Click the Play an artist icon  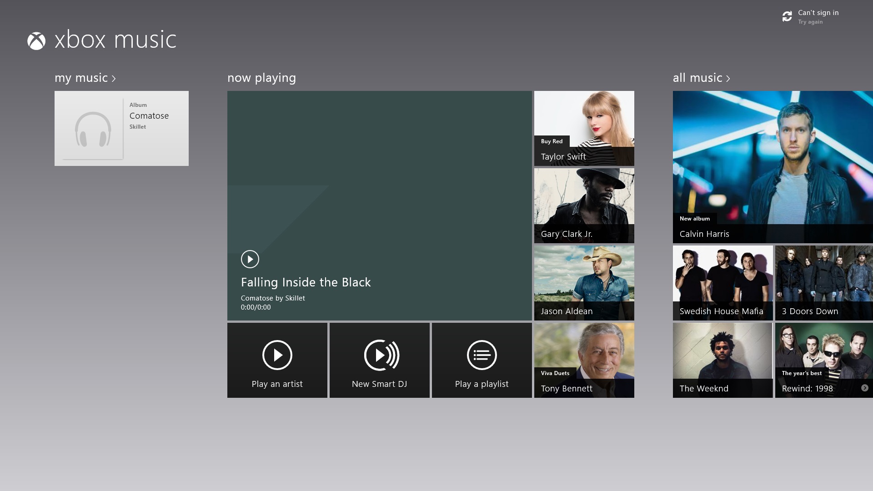(x=277, y=355)
